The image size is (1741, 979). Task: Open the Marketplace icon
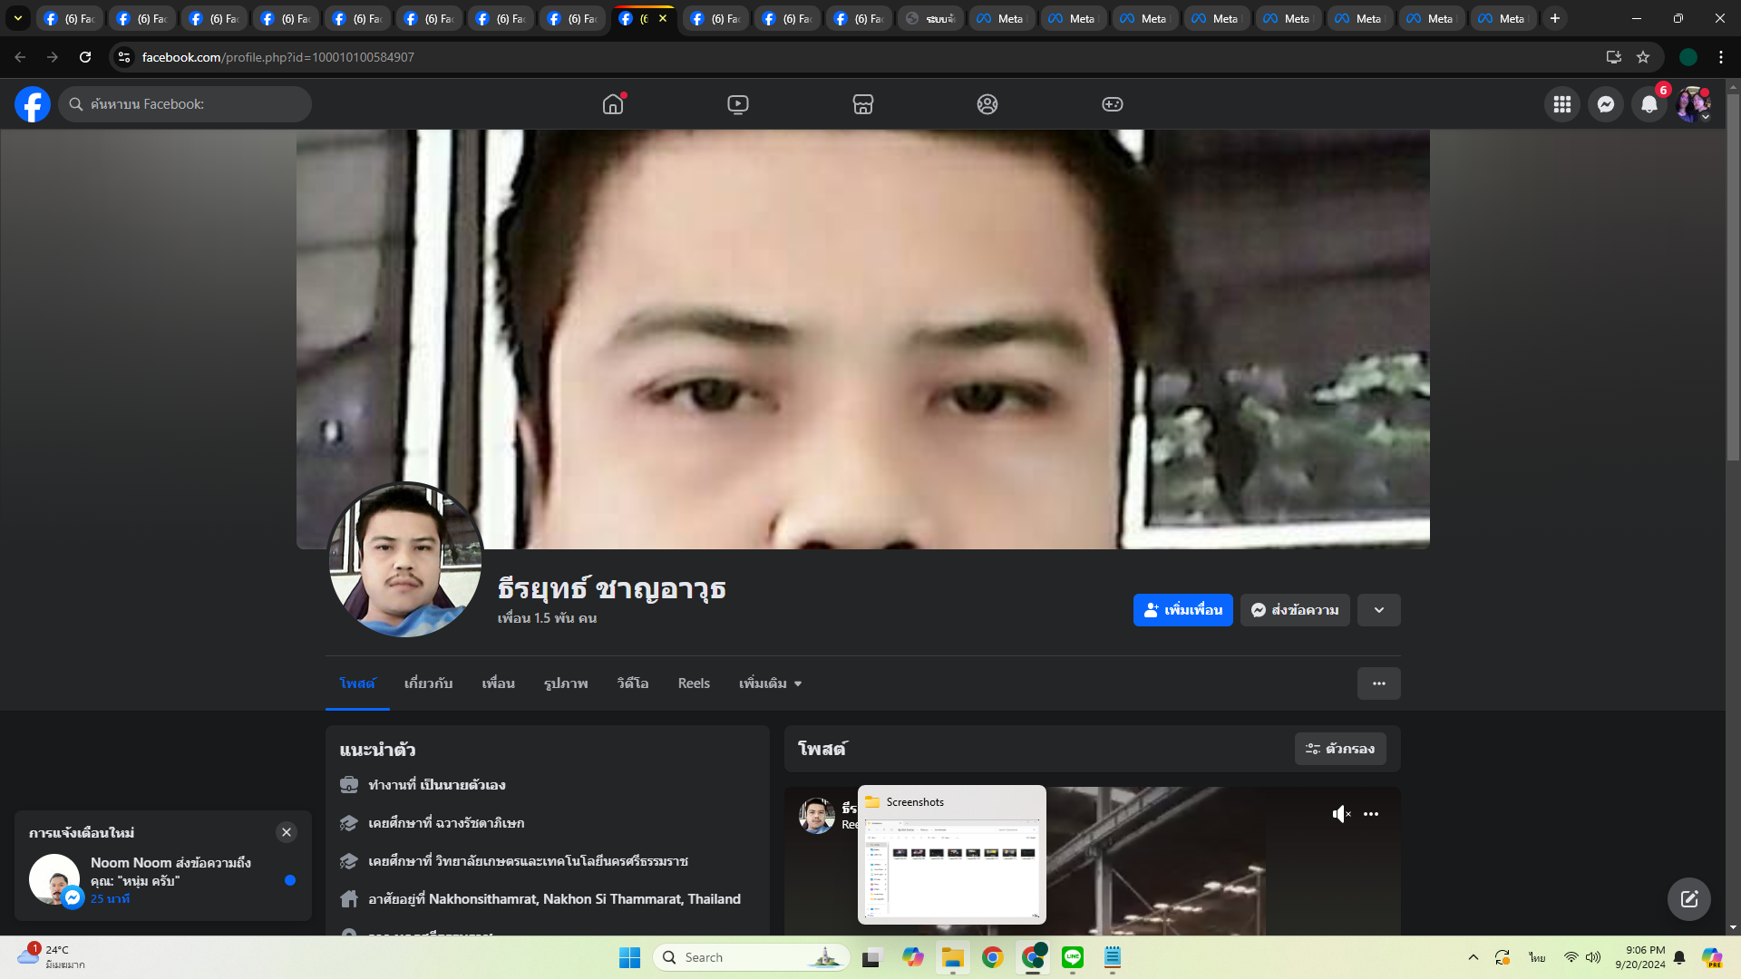pyautogui.click(x=862, y=104)
